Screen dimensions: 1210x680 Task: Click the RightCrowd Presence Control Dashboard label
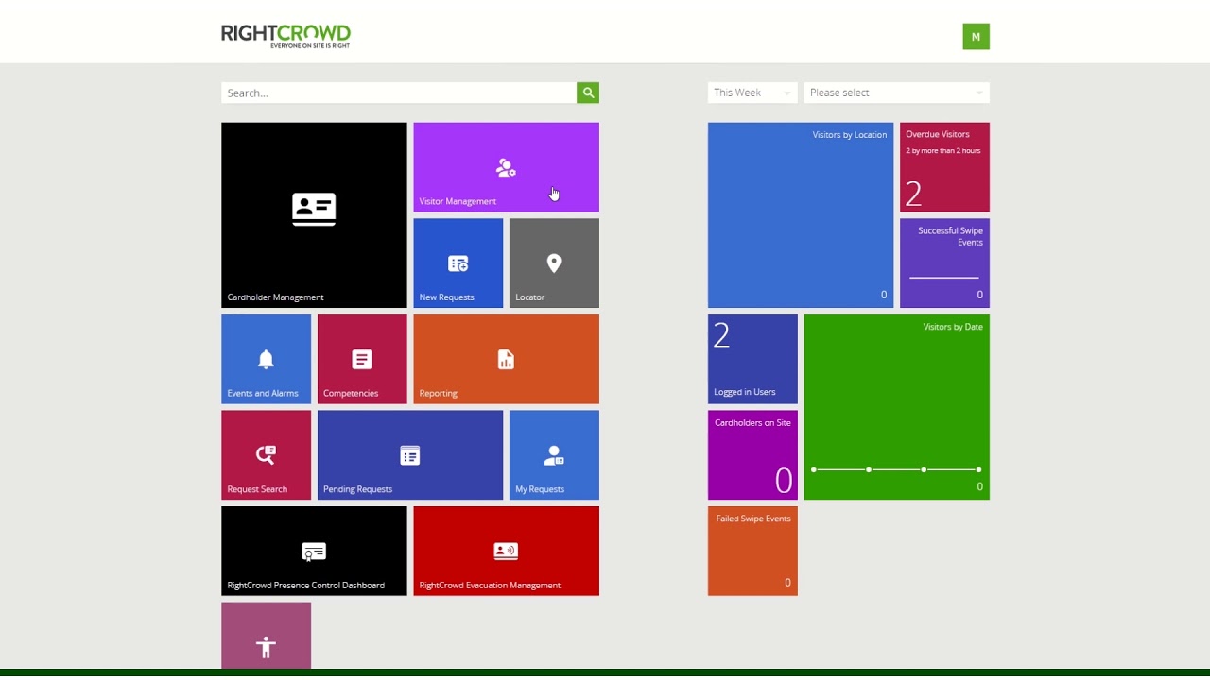[305, 586]
